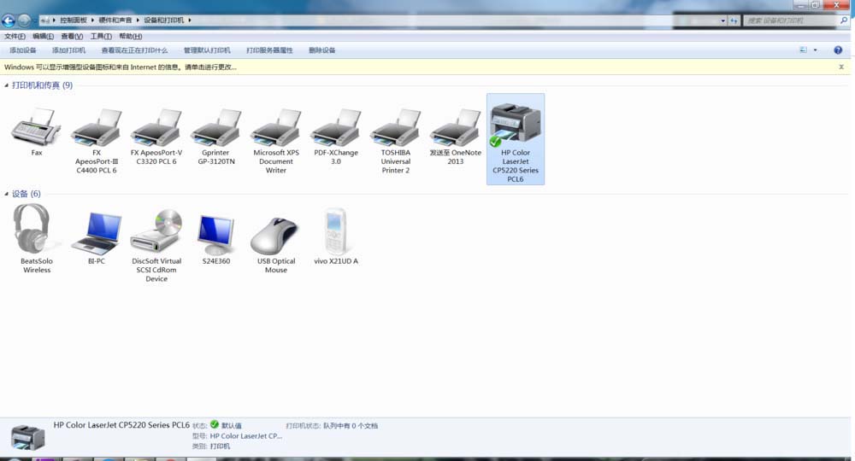
Task: Collapse the 打印机和传真 (9) group
Action: click(7, 85)
